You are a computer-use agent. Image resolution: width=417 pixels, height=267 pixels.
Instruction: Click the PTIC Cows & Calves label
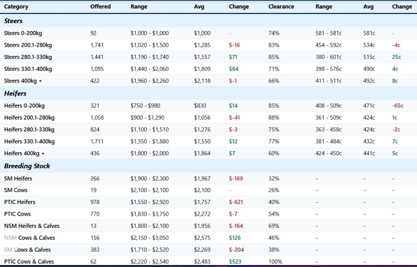coord(29,262)
